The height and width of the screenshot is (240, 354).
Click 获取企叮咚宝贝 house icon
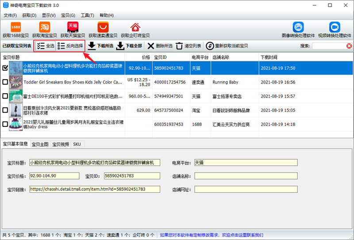click(x=135, y=28)
